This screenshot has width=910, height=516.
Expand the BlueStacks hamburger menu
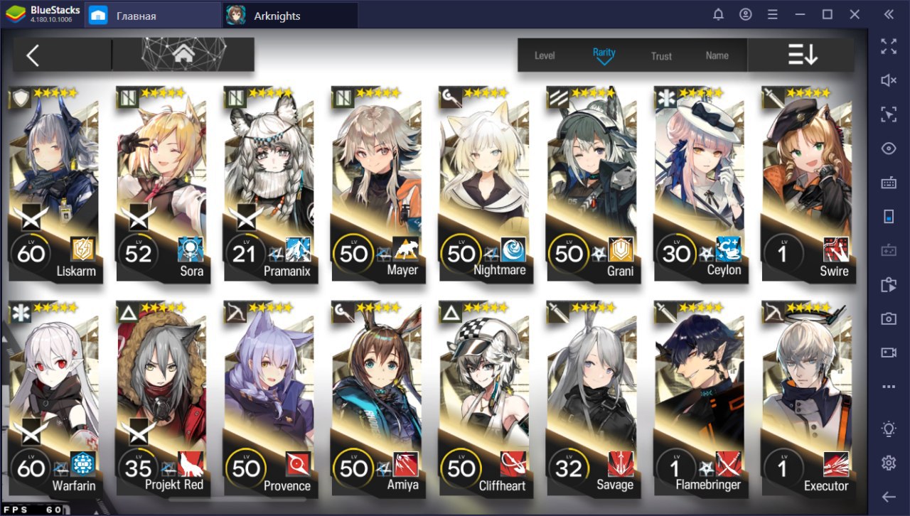pos(773,14)
